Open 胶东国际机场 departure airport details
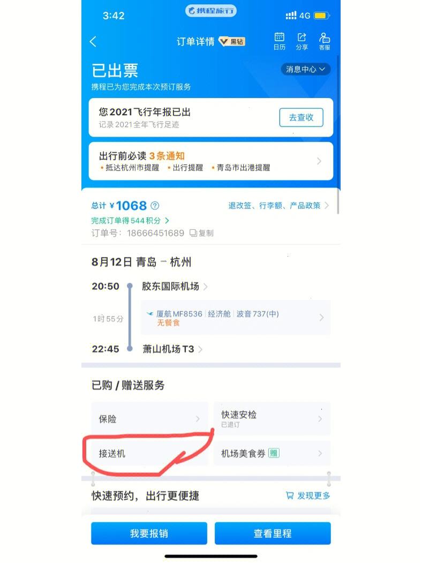 (175, 287)
